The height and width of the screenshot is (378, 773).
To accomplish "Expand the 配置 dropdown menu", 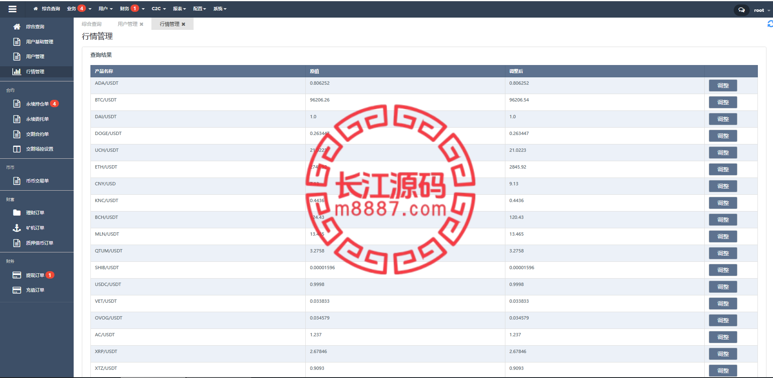I will pos(199,9).
